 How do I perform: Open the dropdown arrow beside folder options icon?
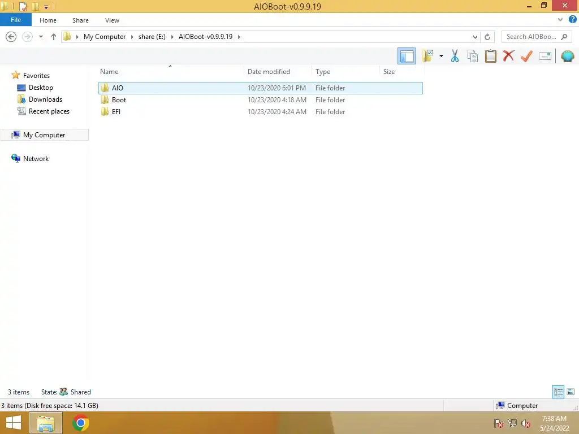441,56
